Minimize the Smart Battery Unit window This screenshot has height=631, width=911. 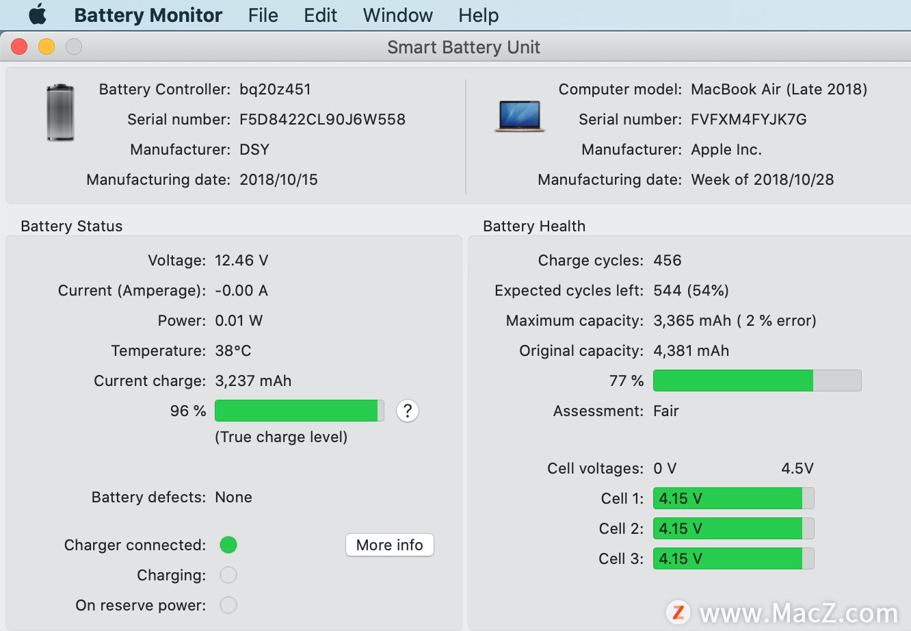47,47
